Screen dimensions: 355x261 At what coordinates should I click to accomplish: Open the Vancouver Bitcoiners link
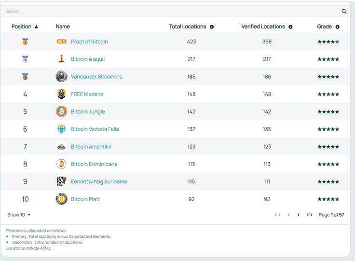pyautogui.click(x=96, y=77)
